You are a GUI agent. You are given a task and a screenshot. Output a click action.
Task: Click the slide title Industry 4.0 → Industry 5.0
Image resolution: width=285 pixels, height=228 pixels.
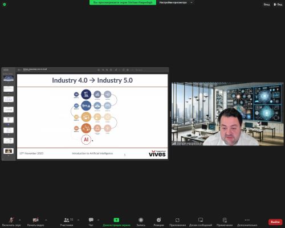coord(92,80)
